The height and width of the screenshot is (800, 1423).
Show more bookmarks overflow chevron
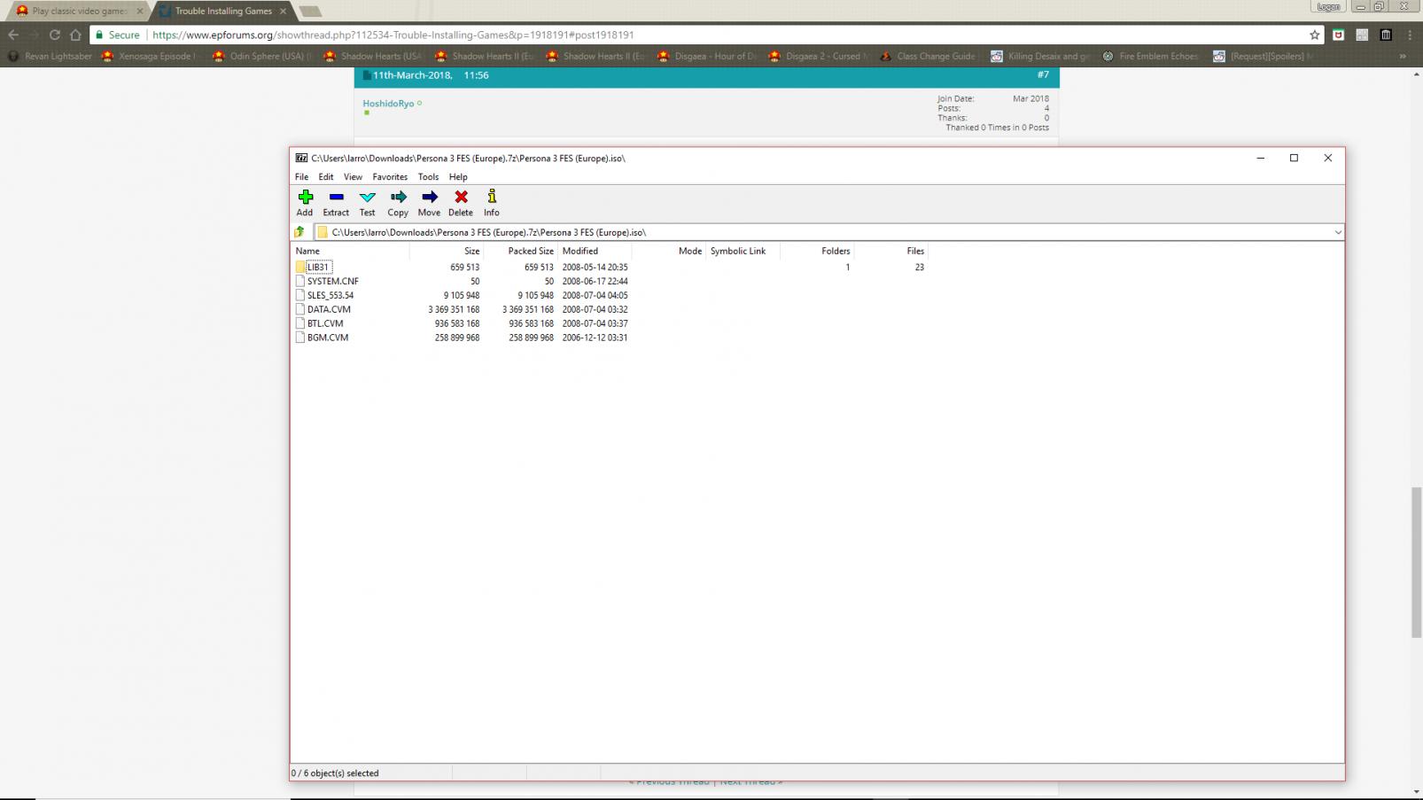tap(1402, 56)
